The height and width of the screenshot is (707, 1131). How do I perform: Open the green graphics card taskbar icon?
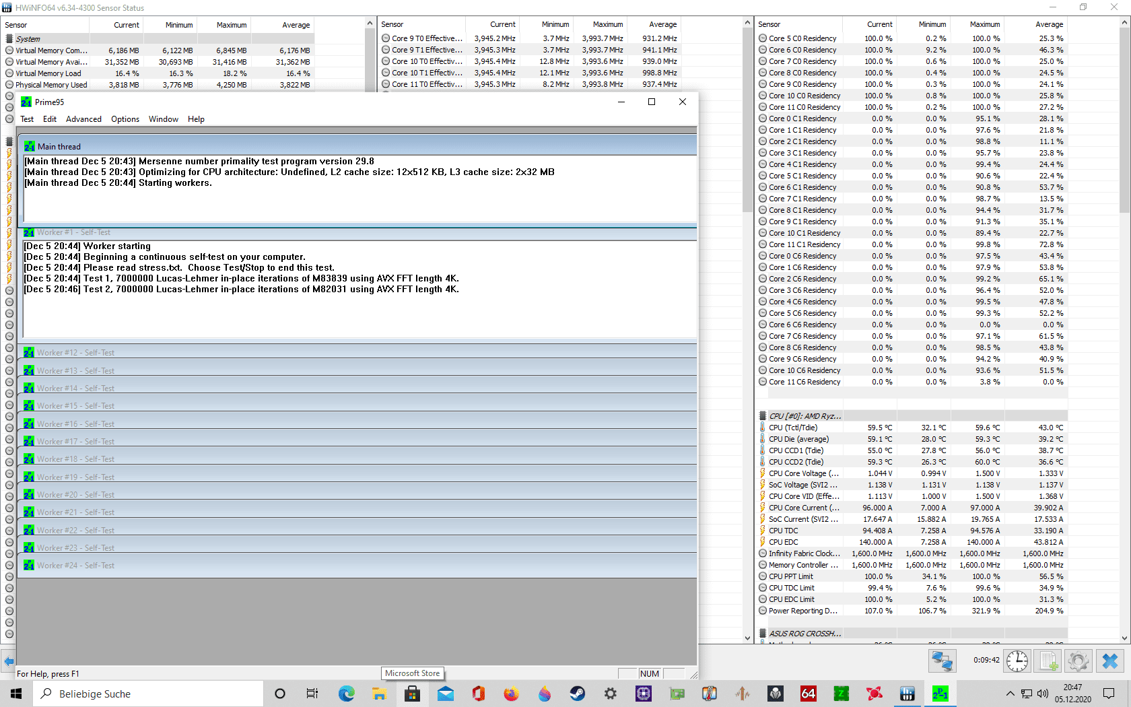pyautogui.click(x=676, y=694)
